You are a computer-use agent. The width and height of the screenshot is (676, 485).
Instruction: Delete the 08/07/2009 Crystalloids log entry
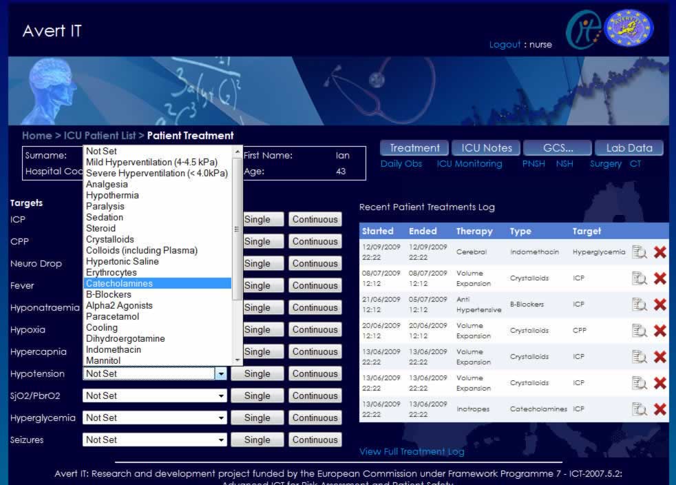coord(659,278)
